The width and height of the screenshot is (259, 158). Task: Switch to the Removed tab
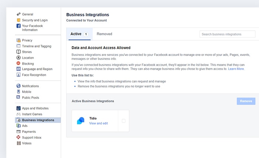104,34
